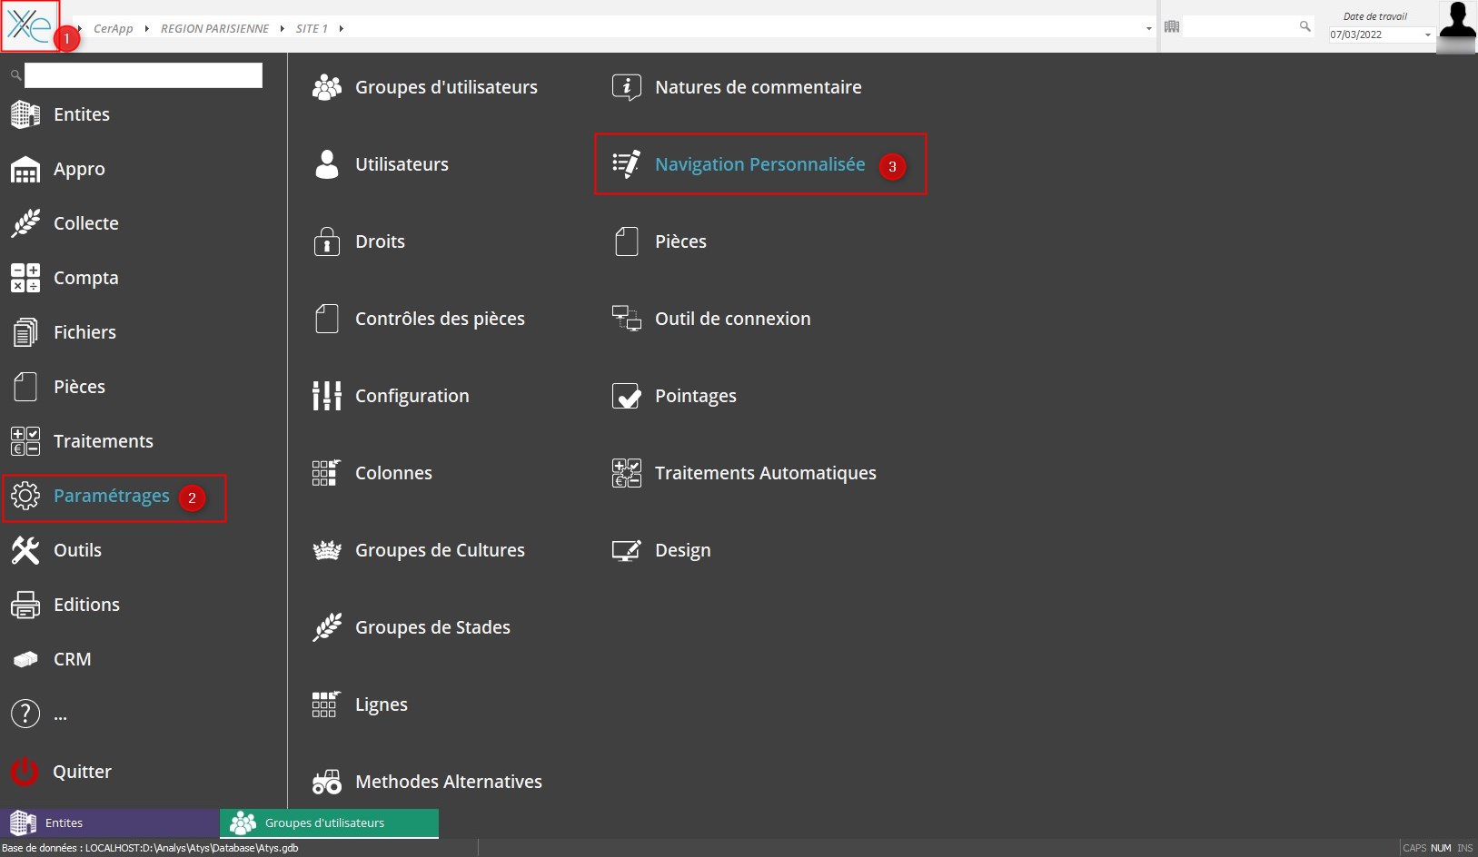The image size is (1478, 857).
Task: Click the Xe application logo
Action: pos(30,25)
